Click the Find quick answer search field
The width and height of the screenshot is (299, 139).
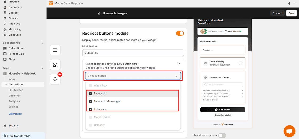pyautogui.click(x=223, y=85)
